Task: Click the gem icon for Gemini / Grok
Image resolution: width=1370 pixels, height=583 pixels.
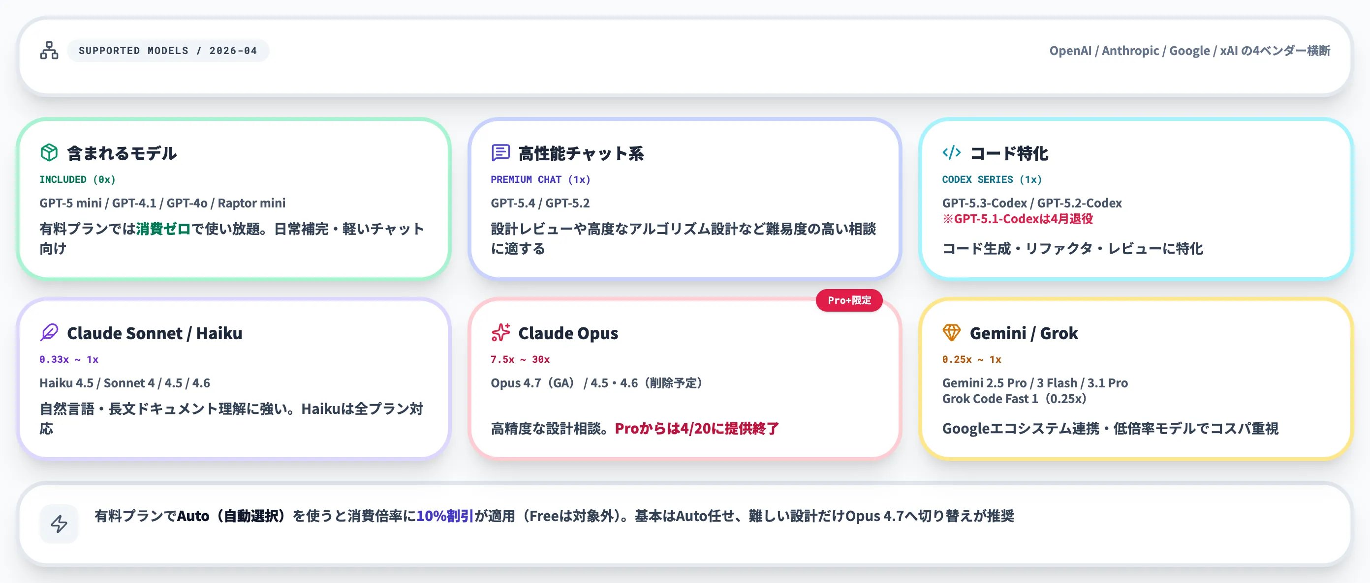Action: tap(952, 333)
